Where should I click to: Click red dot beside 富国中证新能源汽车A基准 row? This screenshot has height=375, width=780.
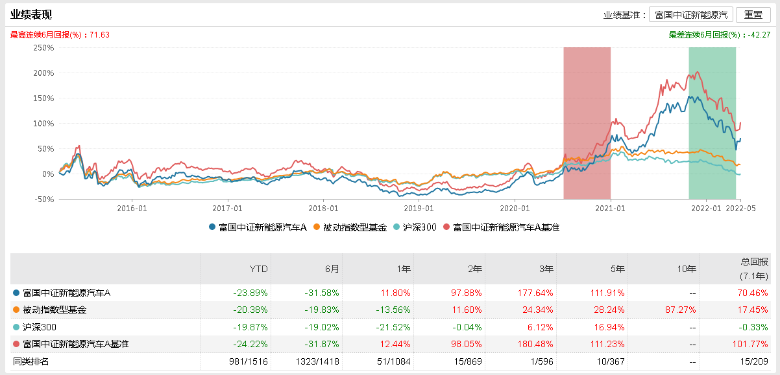coord(16,344)
